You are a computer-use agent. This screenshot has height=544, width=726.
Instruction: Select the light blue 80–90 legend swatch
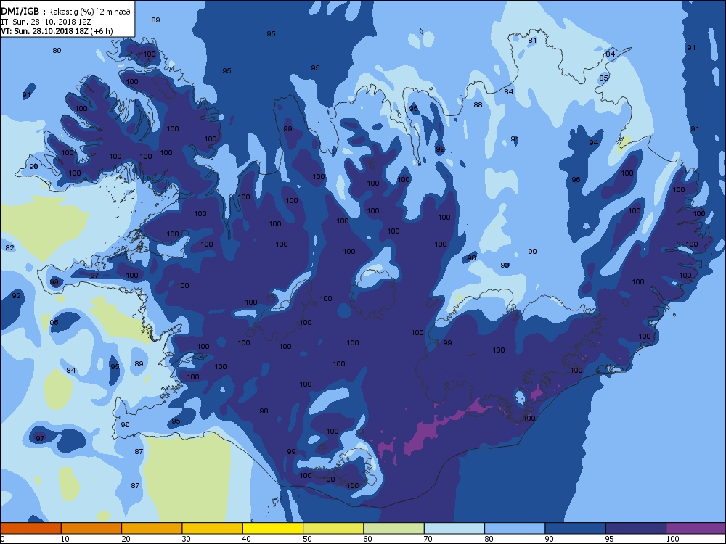coord(515,528)
